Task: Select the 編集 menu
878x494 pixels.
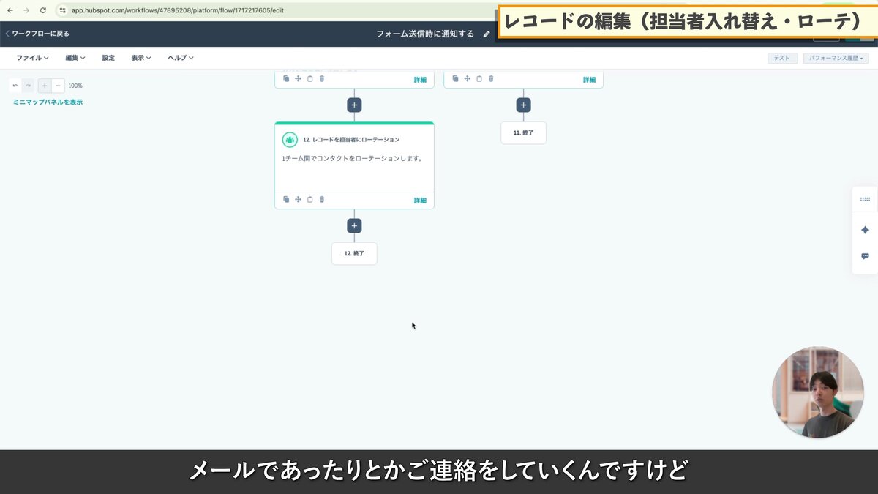Action: click(x=72, y=57)
